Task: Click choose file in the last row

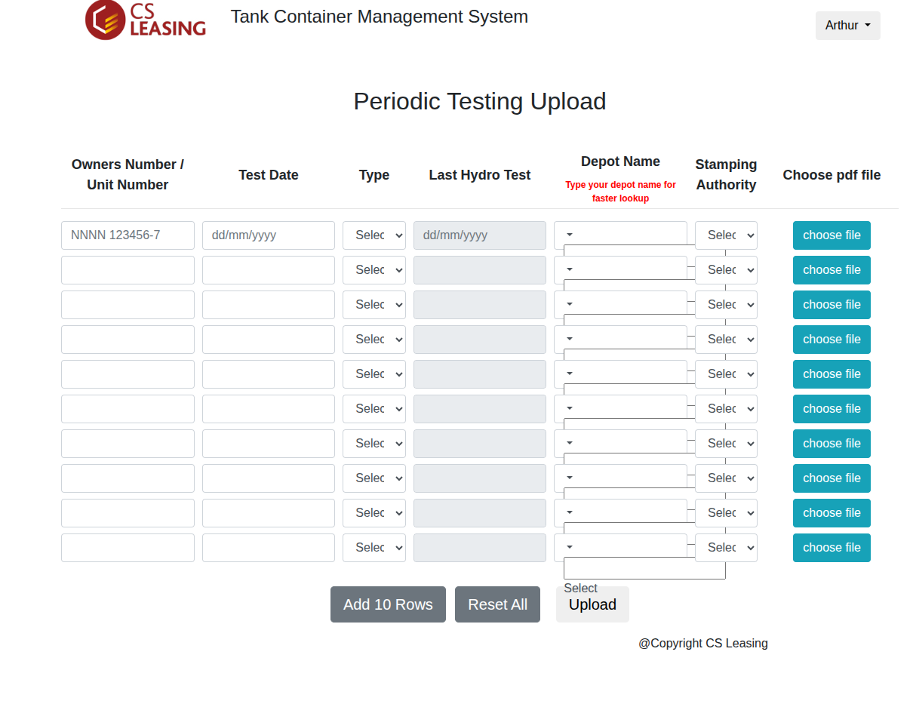Action: pos(832,548)
